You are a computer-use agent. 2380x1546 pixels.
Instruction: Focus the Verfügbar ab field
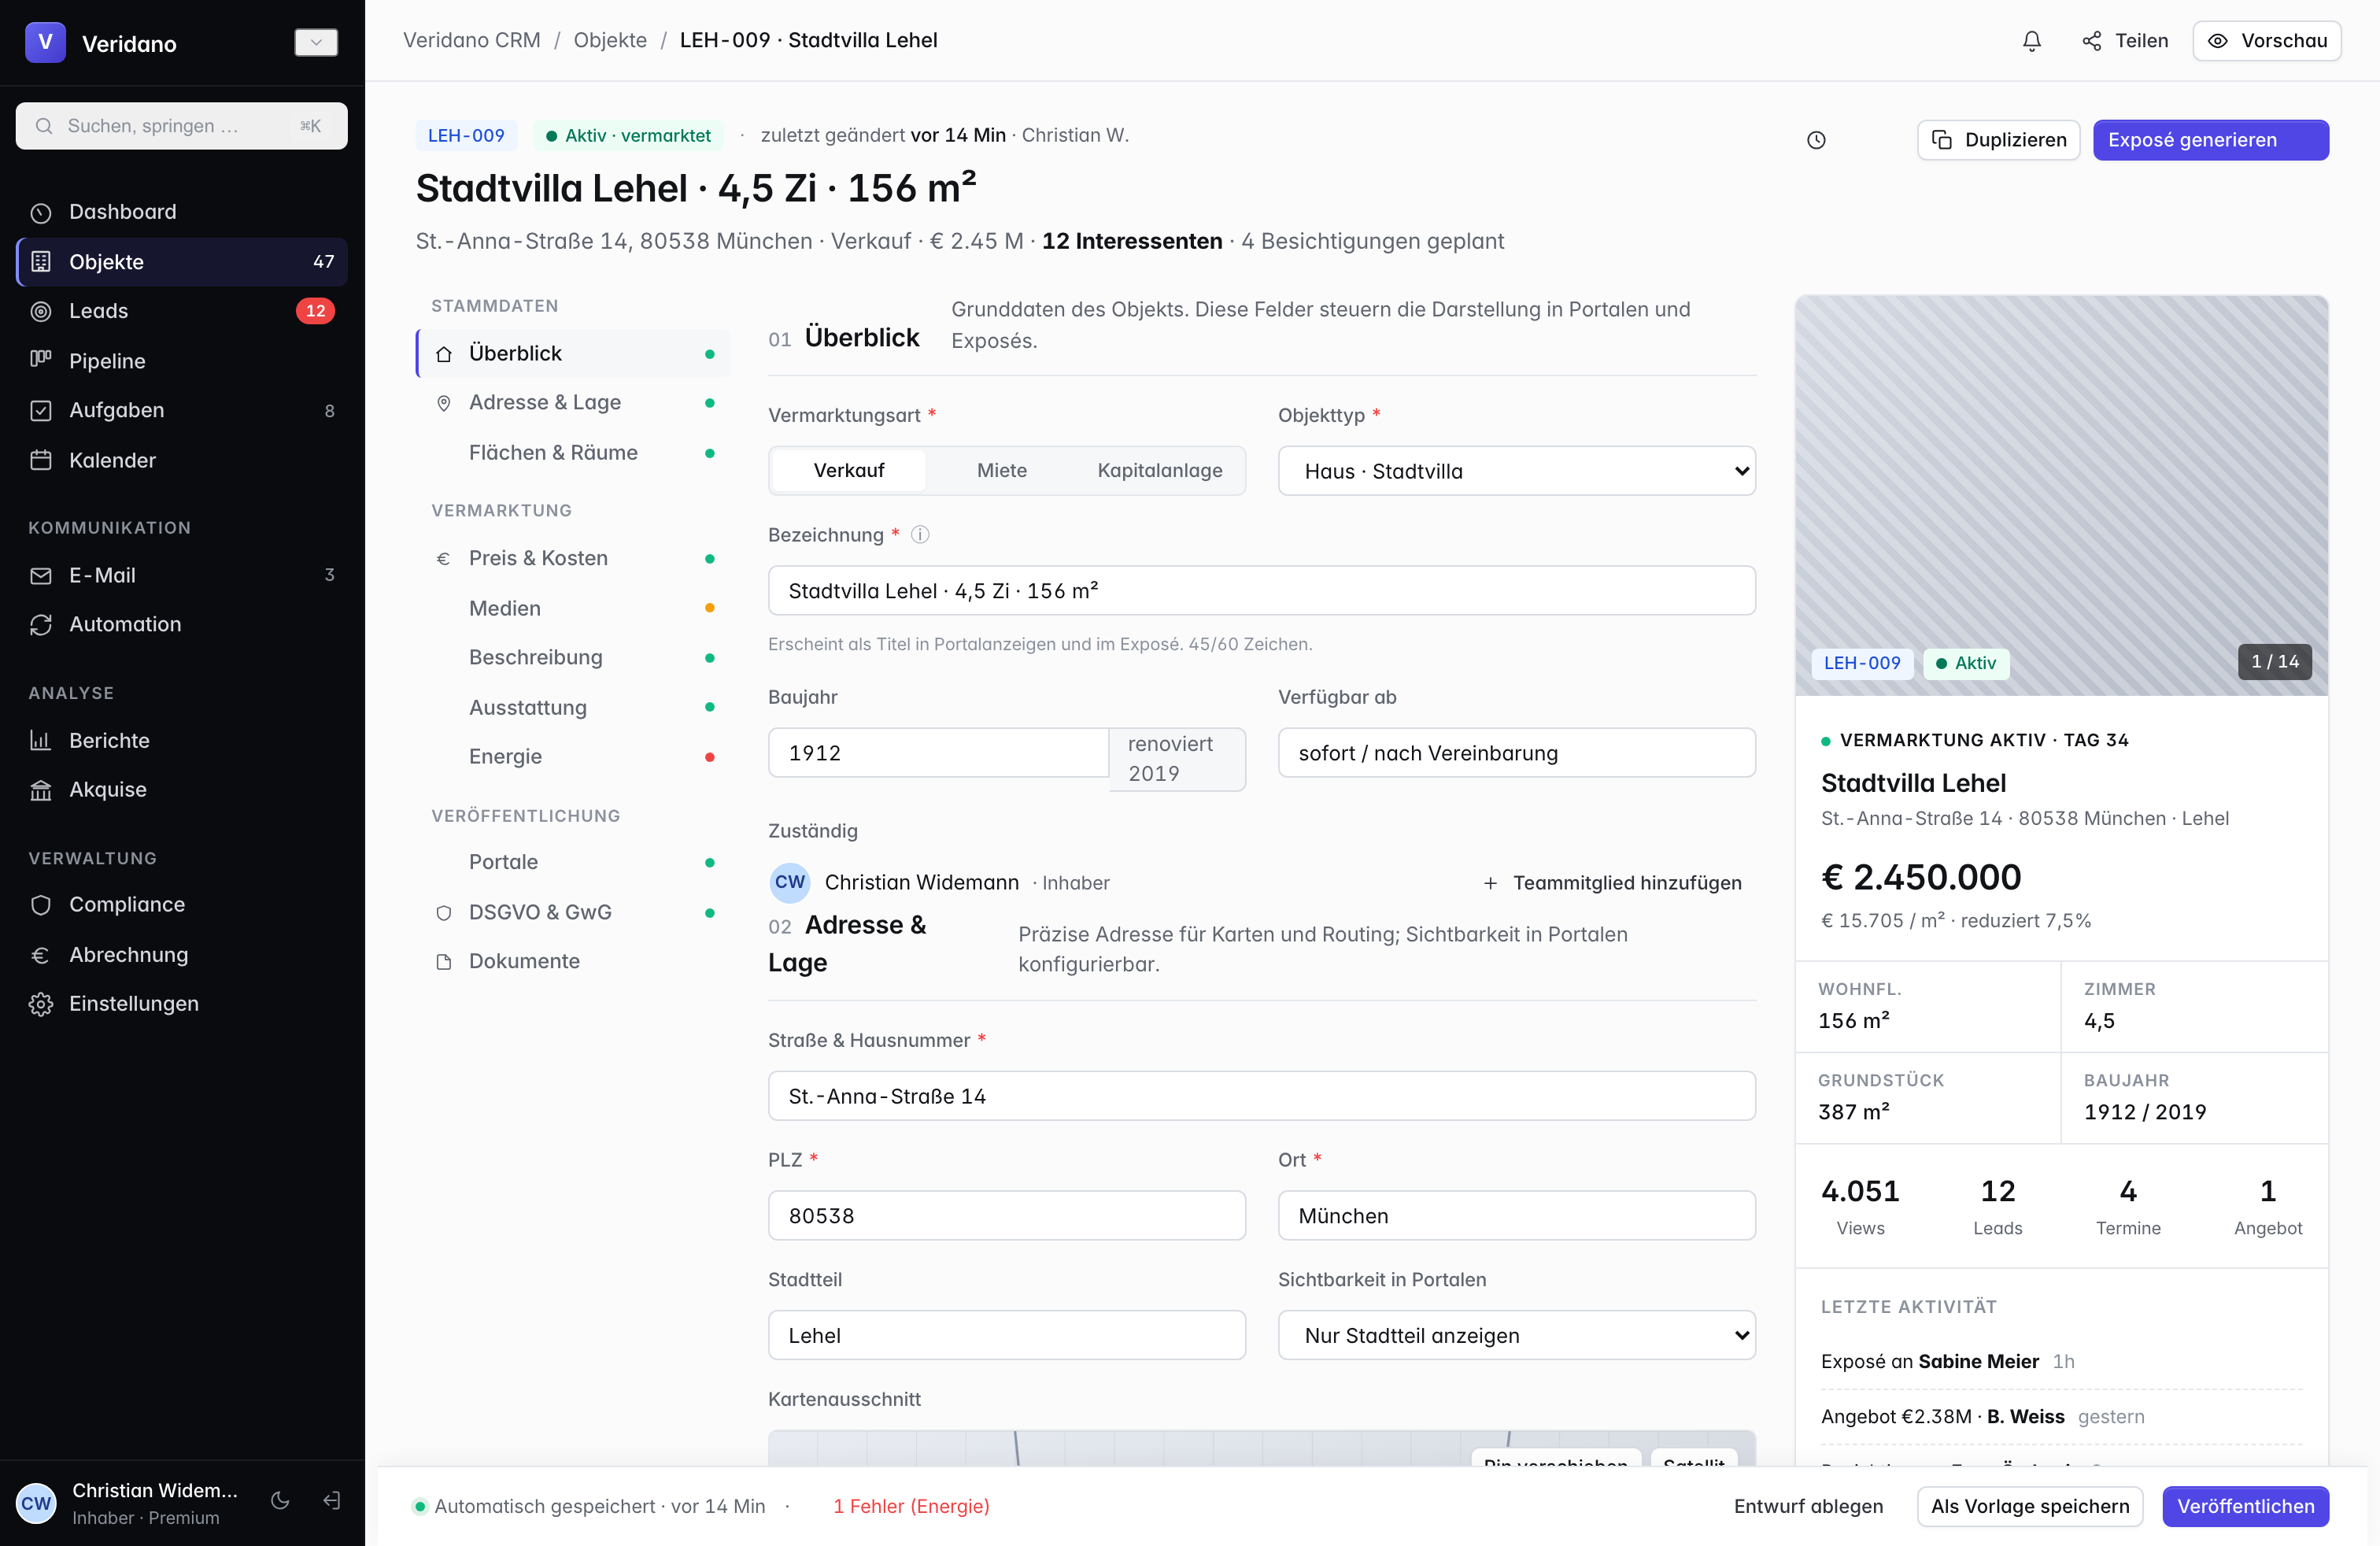coord(1516,753)
